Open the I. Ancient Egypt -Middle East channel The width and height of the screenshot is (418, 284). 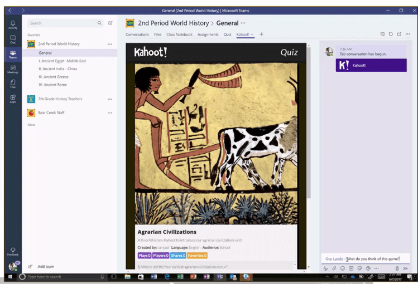pos(62,61)
